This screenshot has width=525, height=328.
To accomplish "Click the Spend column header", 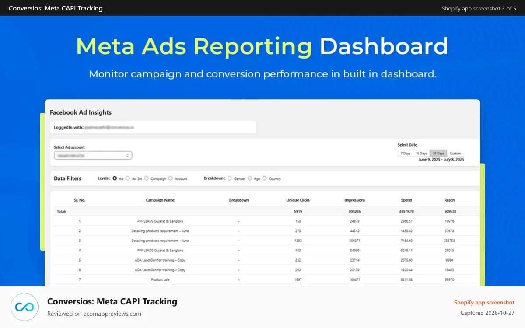I will point(406,200).
